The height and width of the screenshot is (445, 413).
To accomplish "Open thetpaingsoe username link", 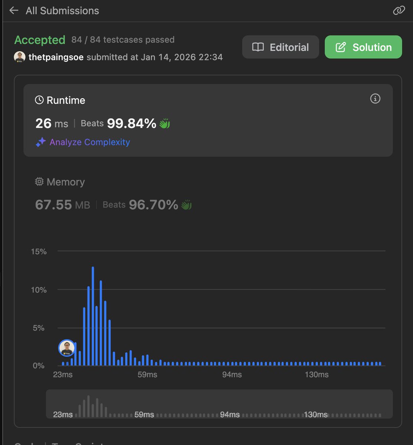I will point(56,57).
